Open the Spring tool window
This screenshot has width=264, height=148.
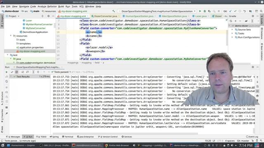point(54,137)
